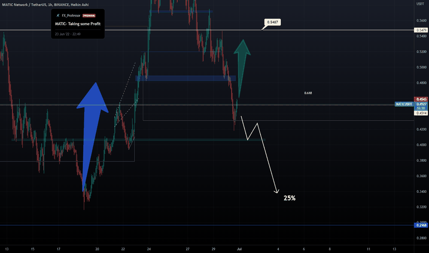Click the '8' date on time axis
This screenshot has width=429, height=253.
[x=330, y=249]
